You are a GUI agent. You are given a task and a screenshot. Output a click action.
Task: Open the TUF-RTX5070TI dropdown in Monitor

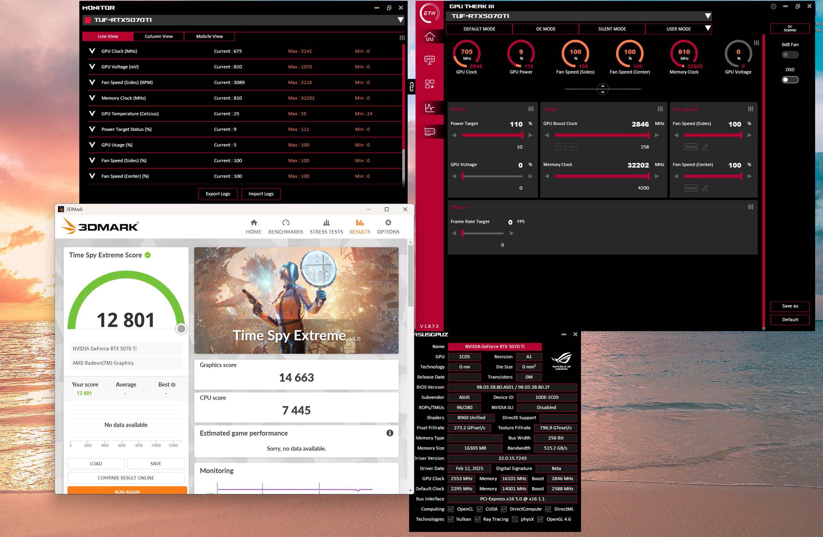pyautogui.click(x=400, y=20)
